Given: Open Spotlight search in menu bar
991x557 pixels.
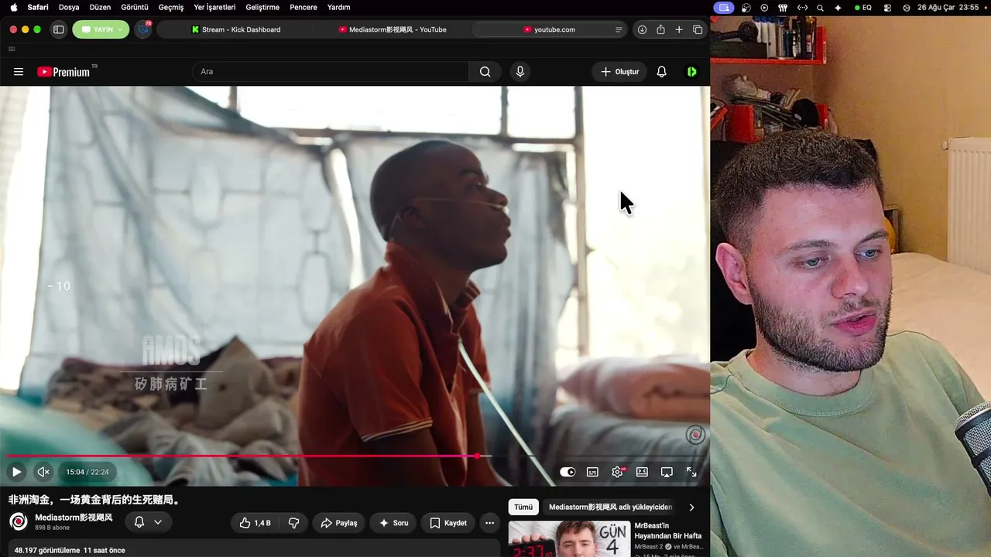Looking at the screenshot, I should pos(820,7).
